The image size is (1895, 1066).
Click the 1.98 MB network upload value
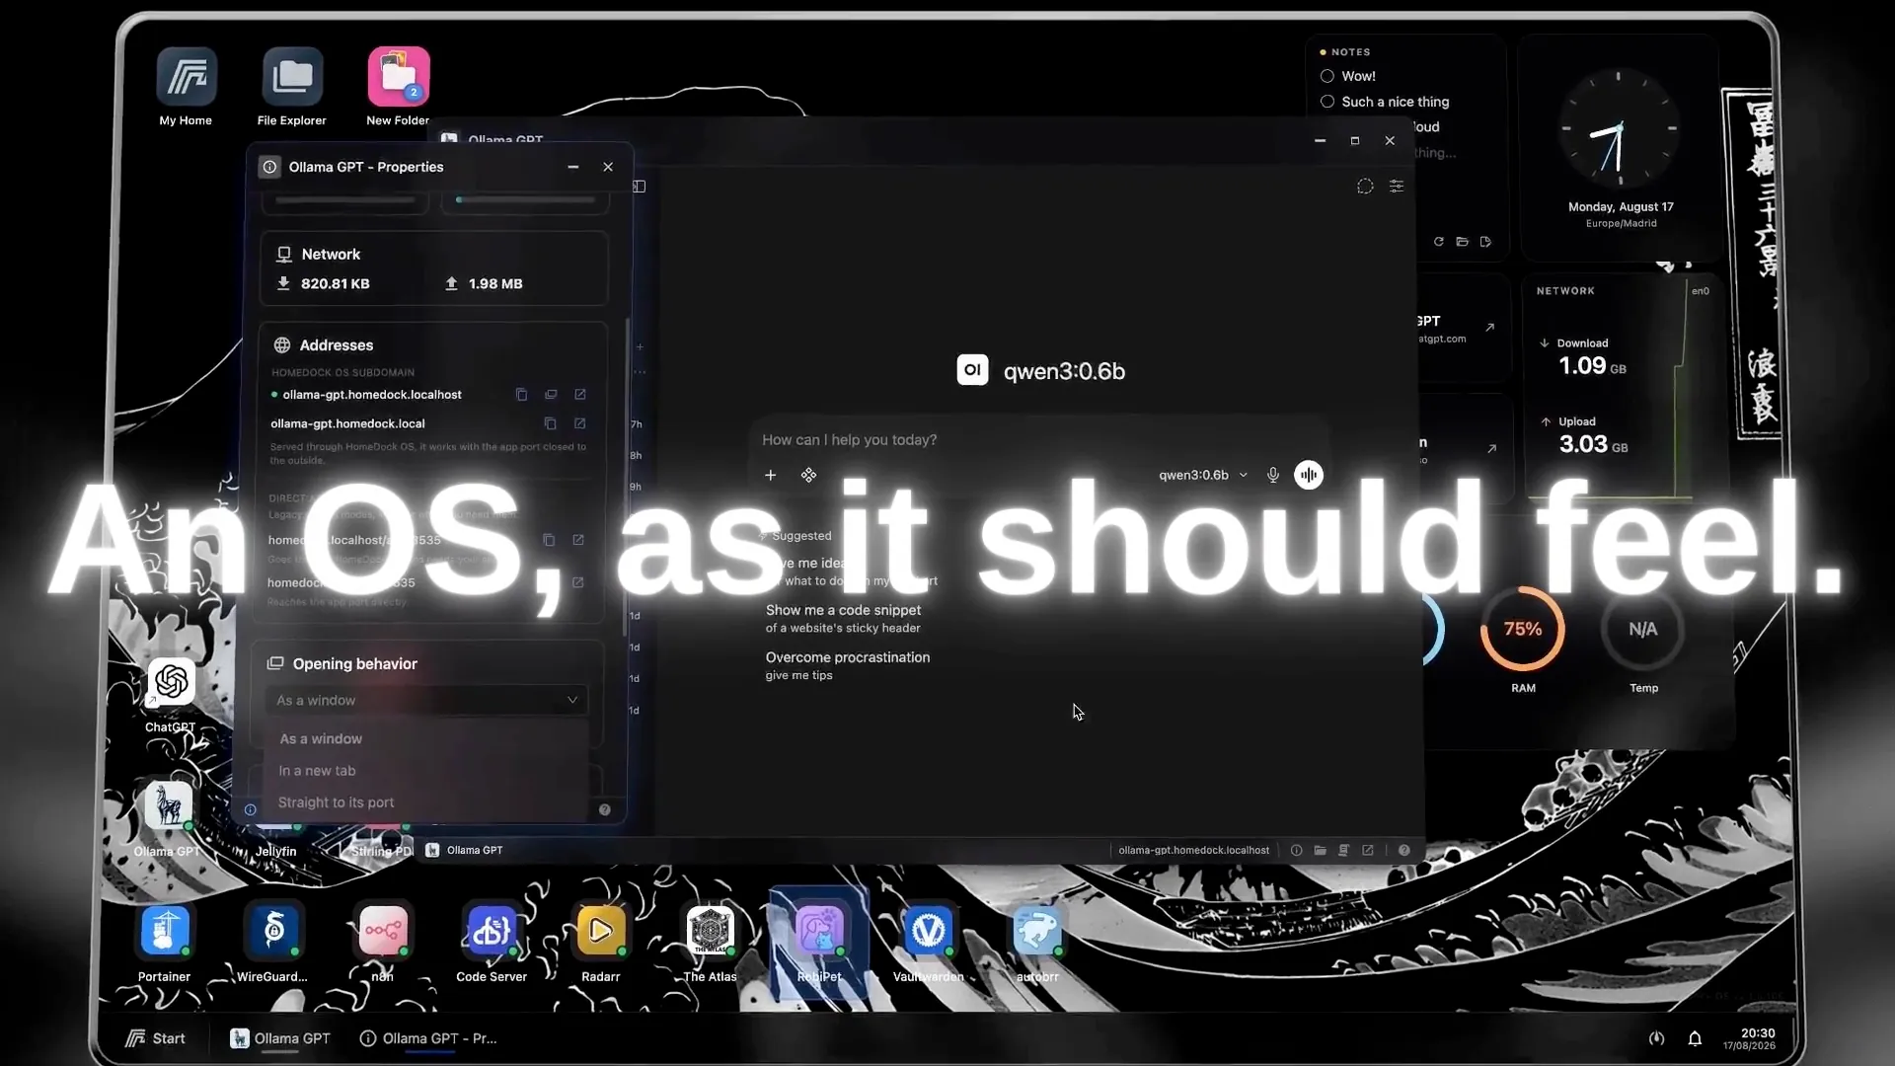(x=495, y=284)
